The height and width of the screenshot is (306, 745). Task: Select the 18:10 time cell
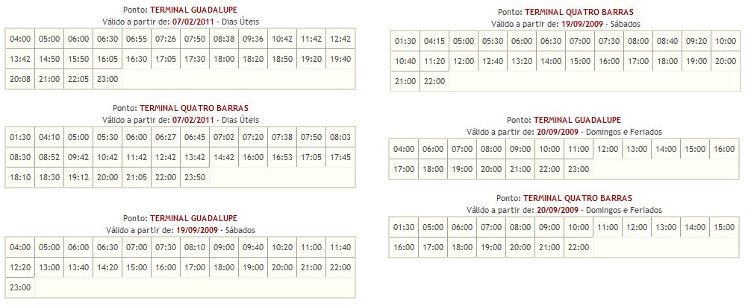(x=20, y=177)
